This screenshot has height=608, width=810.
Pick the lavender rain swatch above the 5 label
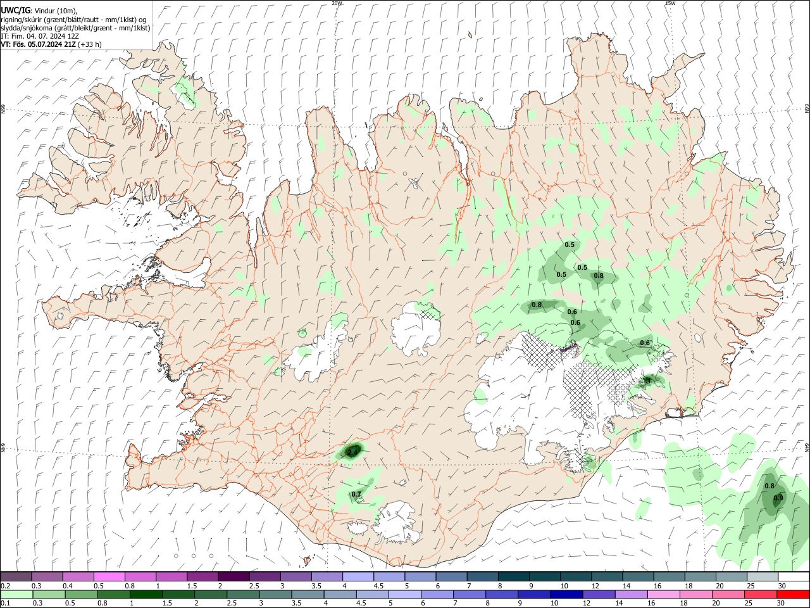(404, 595)
